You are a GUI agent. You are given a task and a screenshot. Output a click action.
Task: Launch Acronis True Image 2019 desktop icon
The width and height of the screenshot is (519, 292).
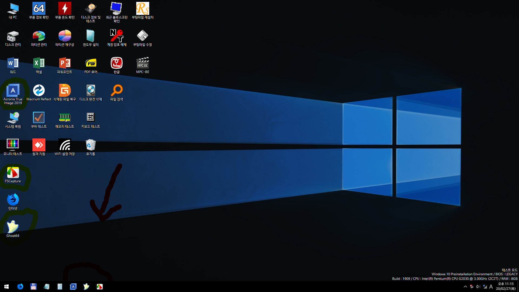tap(13, 94)
